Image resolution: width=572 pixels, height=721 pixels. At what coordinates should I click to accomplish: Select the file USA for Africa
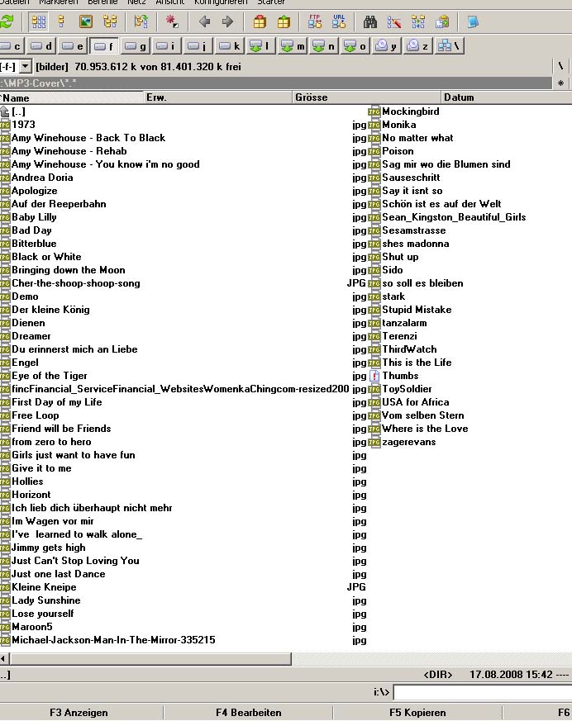click(415, 402)
